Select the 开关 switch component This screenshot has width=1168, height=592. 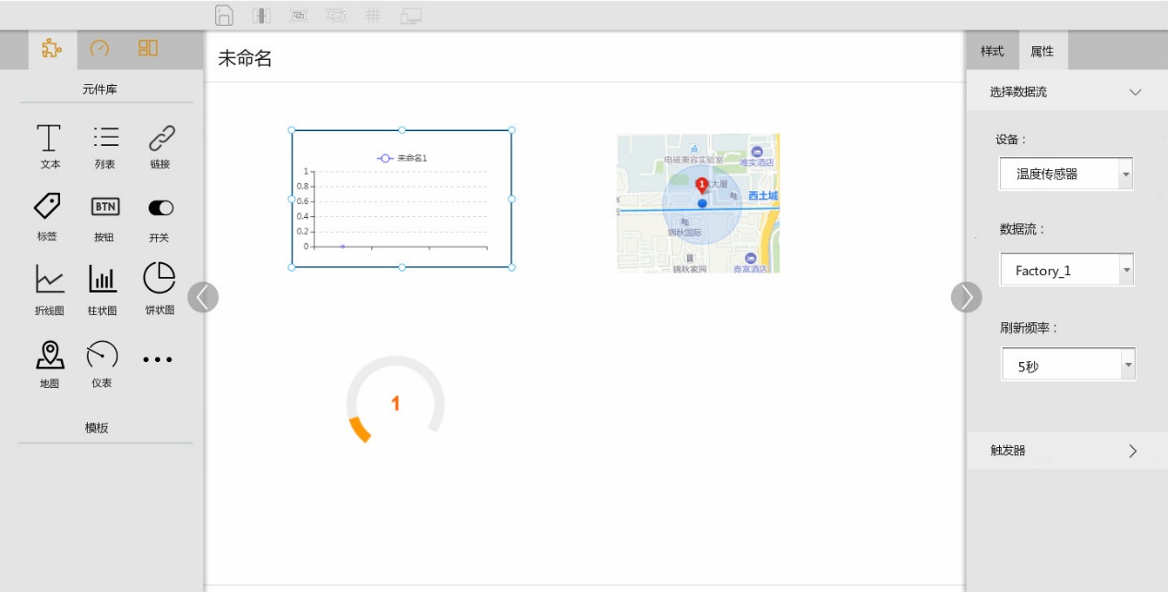[x=160, y=216]
